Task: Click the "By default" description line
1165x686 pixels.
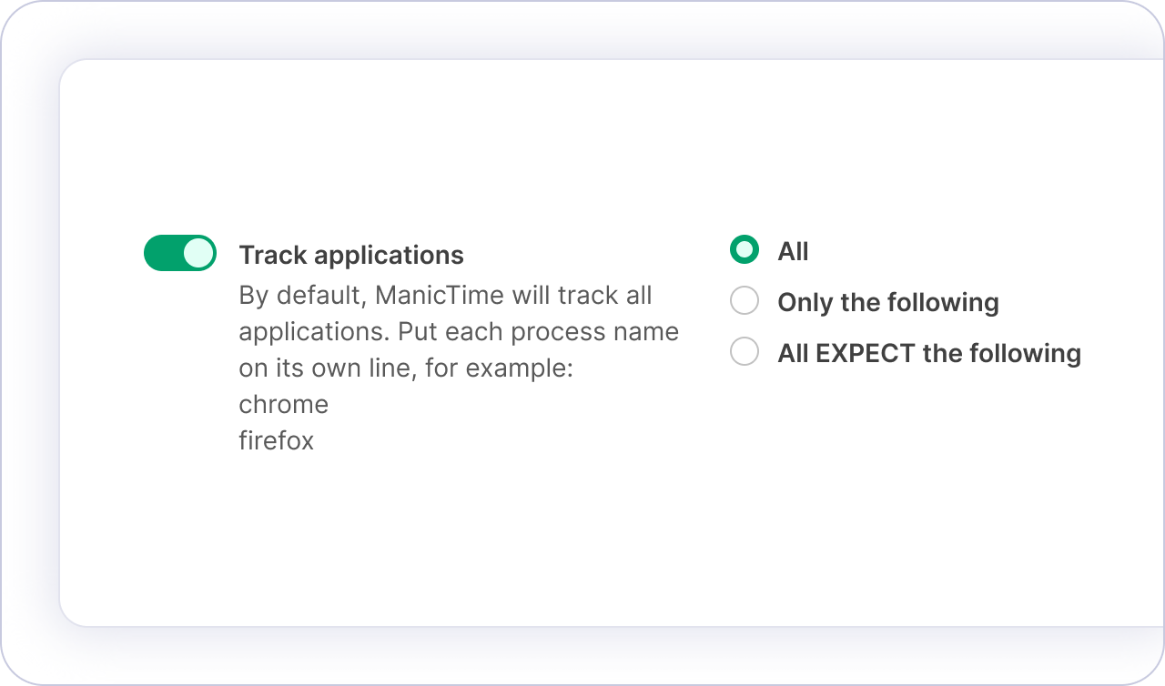Action: coord(446,296)
